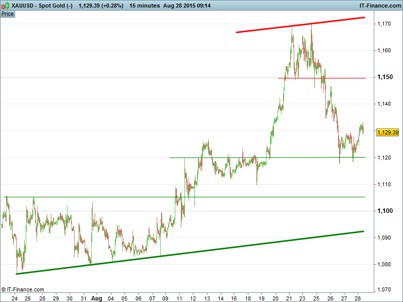Open the IT-Finance.com link in the header
This screenshot has width=403, height=302.
coord(380,6)
